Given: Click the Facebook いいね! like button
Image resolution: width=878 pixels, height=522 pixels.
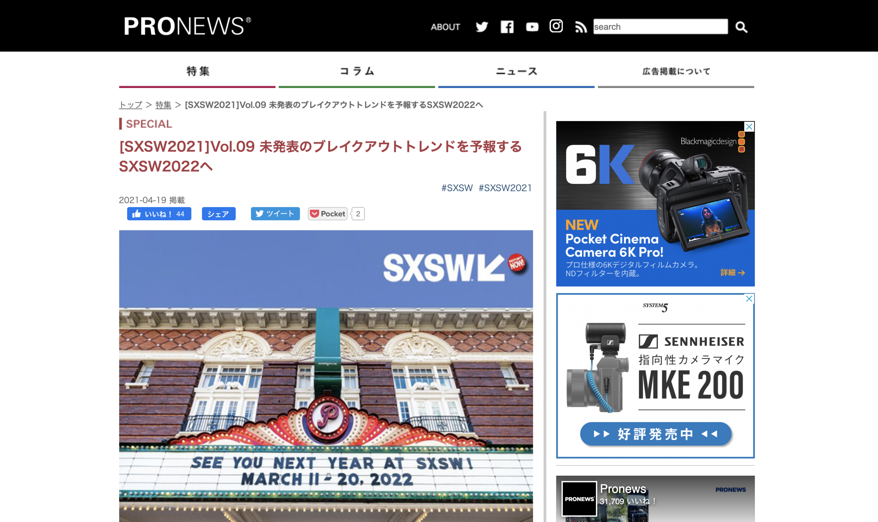Looking at the screenshot, I should (159, 214).
